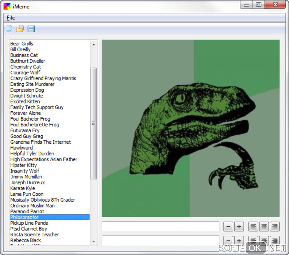
Task: Align top caption text right
Action: 275,226
